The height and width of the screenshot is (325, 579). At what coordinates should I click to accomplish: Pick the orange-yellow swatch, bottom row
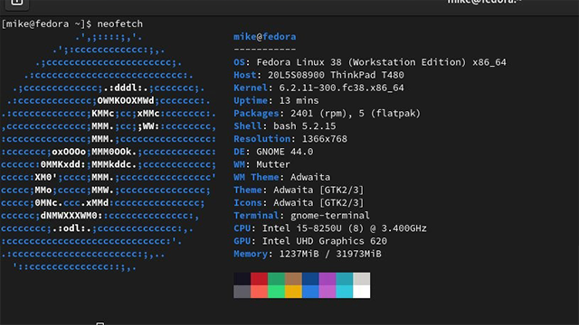coord(293,292)
